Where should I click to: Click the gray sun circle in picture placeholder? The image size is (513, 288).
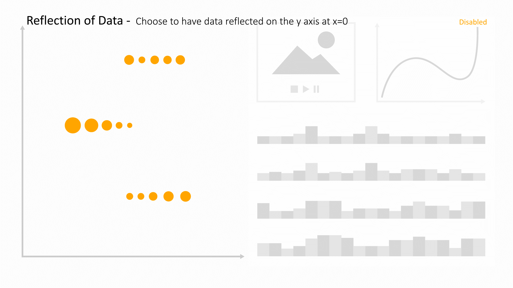point(326,40)
